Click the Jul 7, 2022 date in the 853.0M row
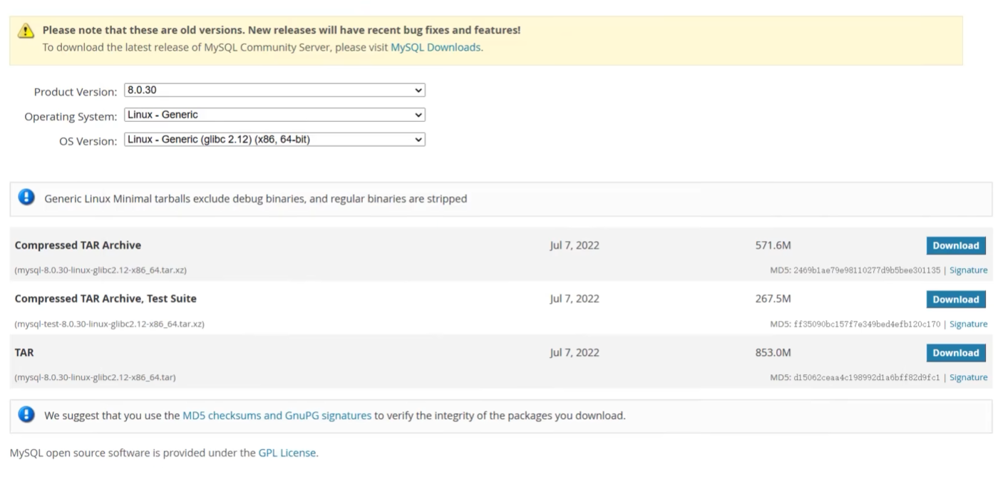This screenshot has width=1003, height=482. [575, 352]
